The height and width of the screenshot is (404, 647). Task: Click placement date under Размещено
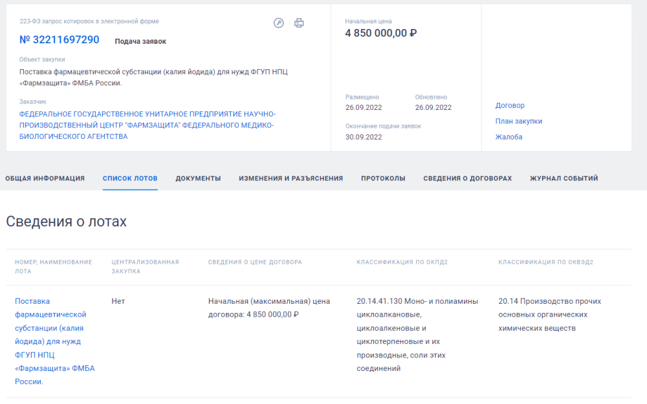point(364,107)
